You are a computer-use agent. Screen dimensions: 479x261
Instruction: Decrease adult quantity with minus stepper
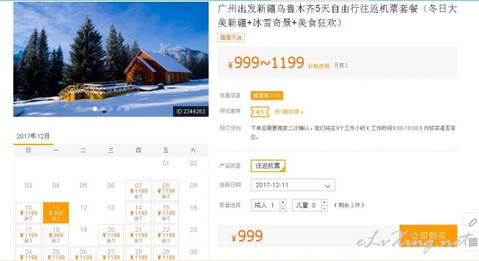click(283, 208)
